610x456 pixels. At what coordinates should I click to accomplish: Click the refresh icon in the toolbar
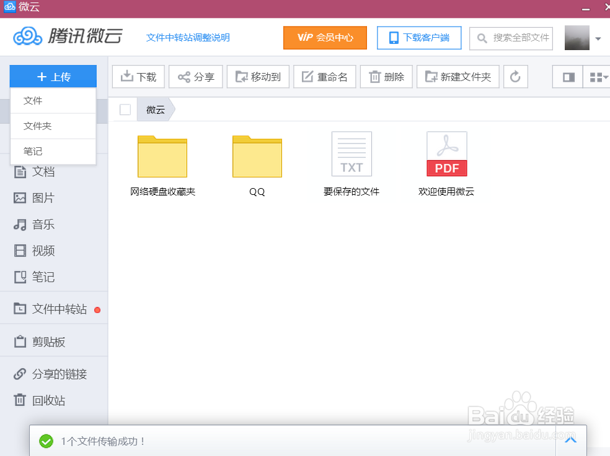(516, 77)
